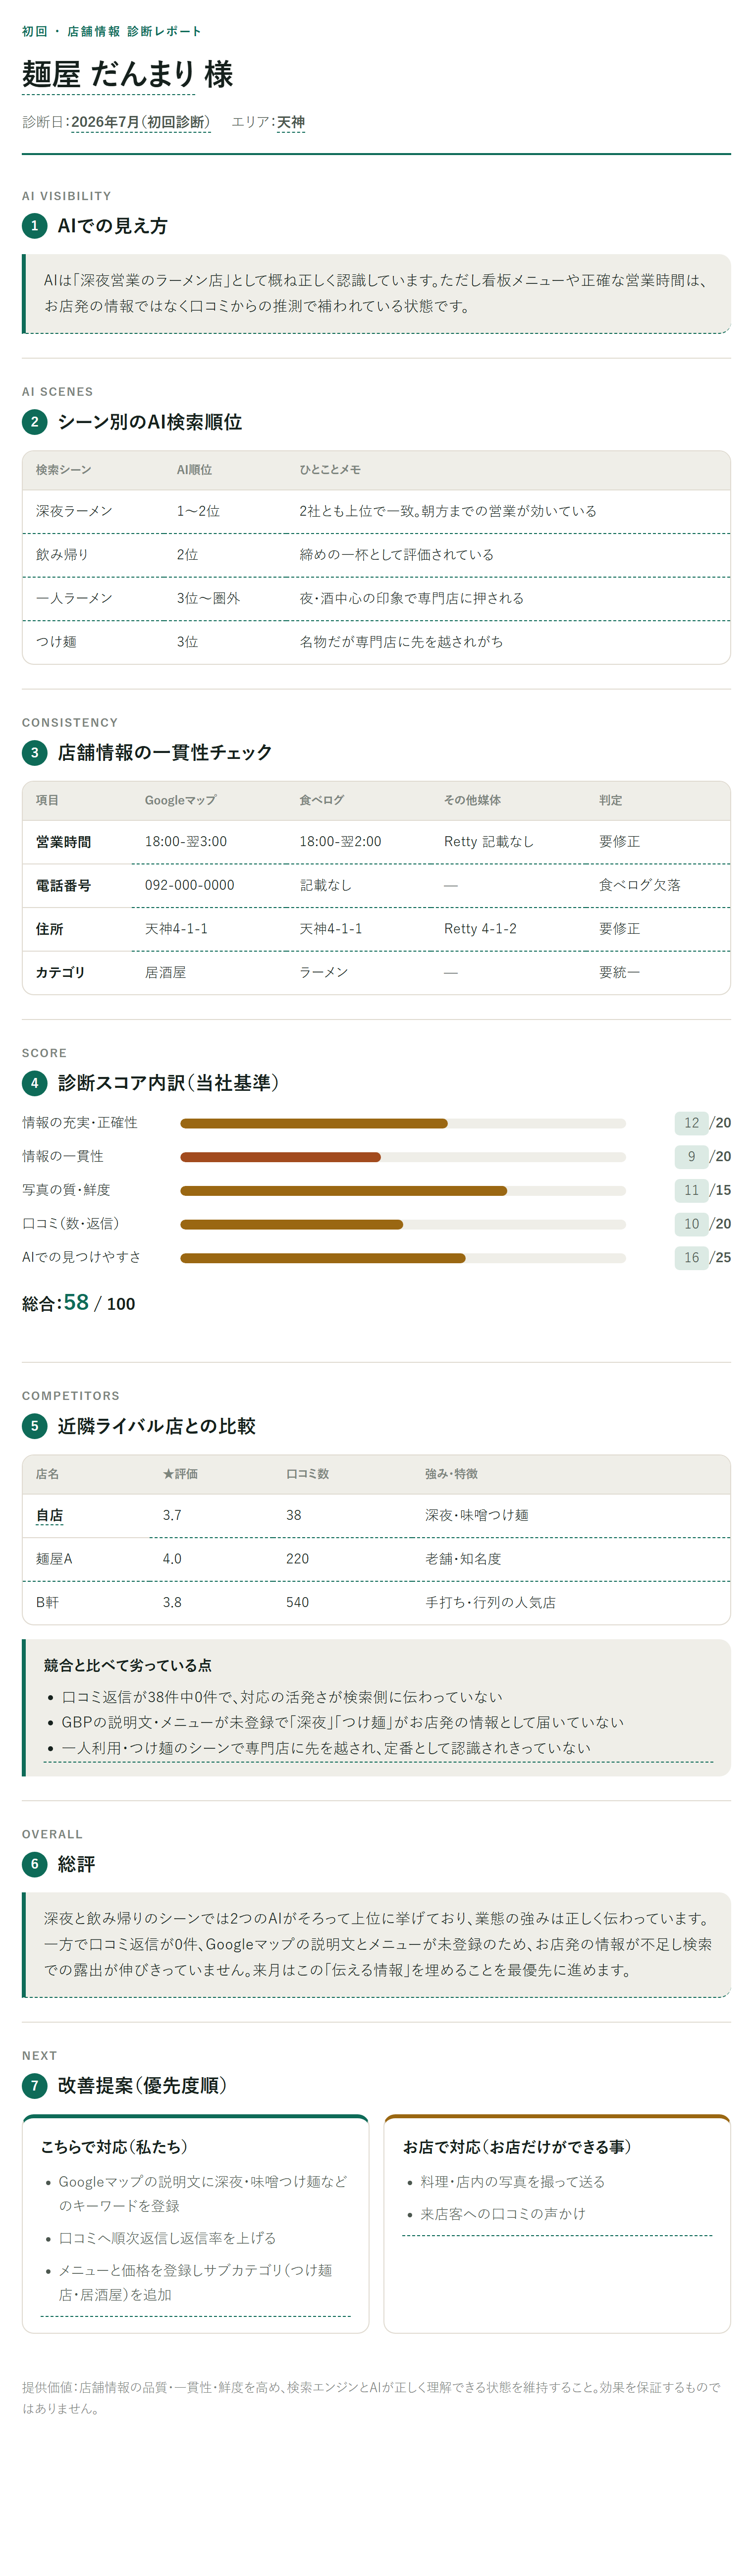Select the 要修正 verdict in the 営業時間 row
This screenshot has width=753, height=2576.
658,842
